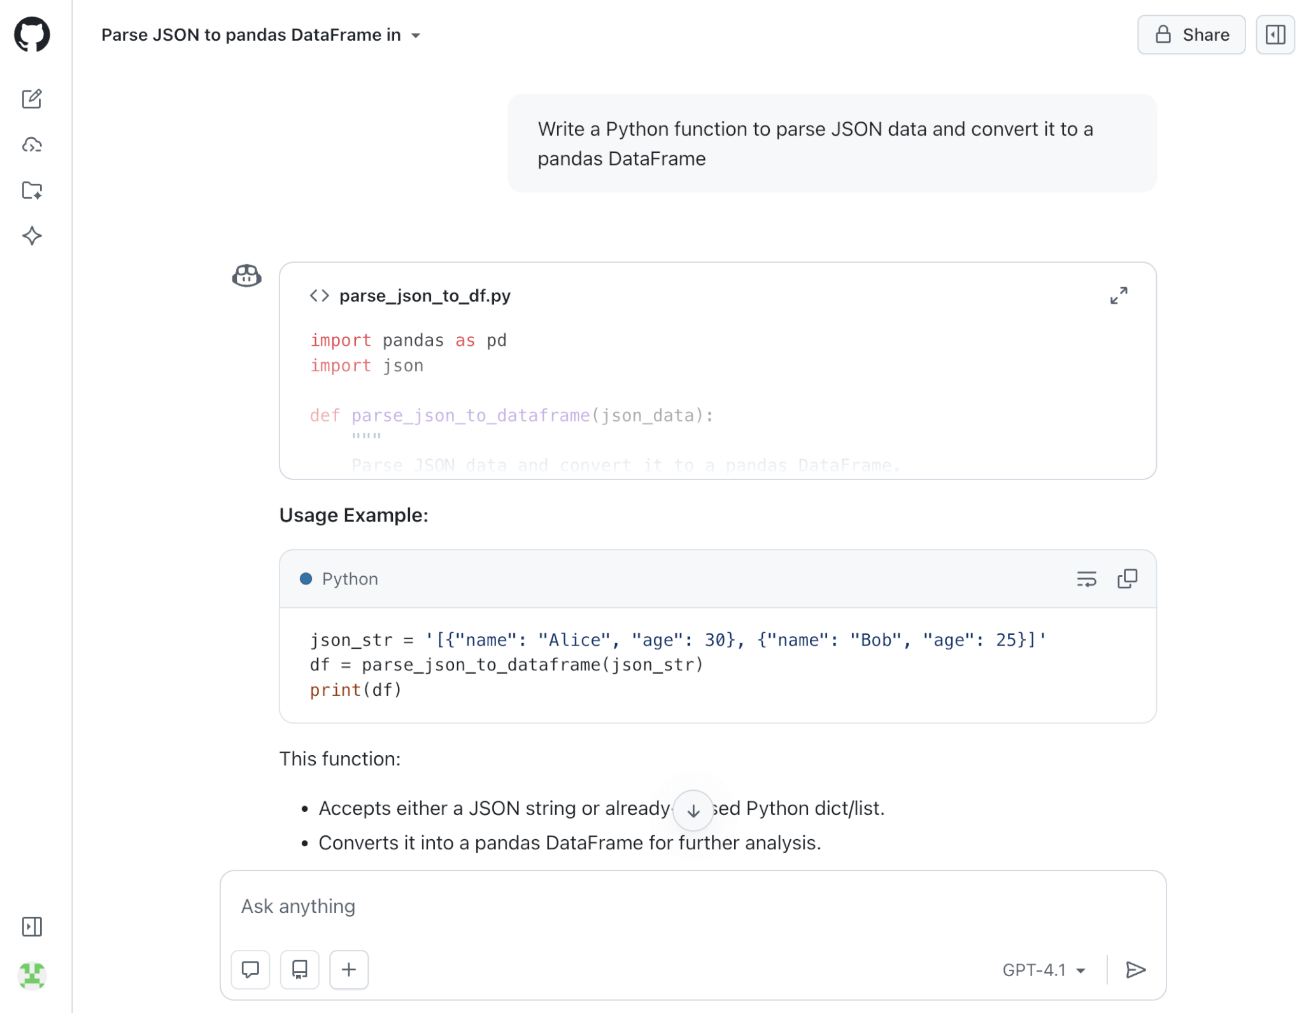Click the chat bubble icon below the input
Viewport: 1304px width, 1013px height.
pos(250,969)
